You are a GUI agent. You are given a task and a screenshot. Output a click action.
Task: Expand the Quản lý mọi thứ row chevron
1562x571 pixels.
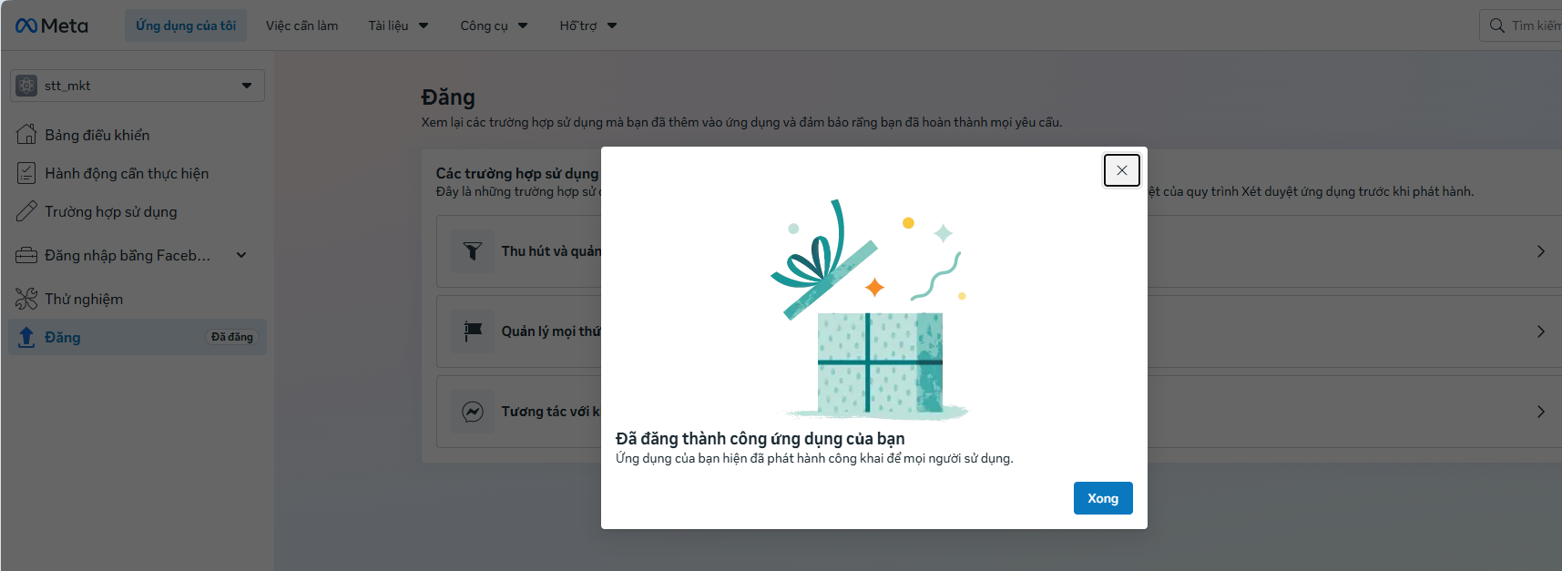tap(1541, 331)
